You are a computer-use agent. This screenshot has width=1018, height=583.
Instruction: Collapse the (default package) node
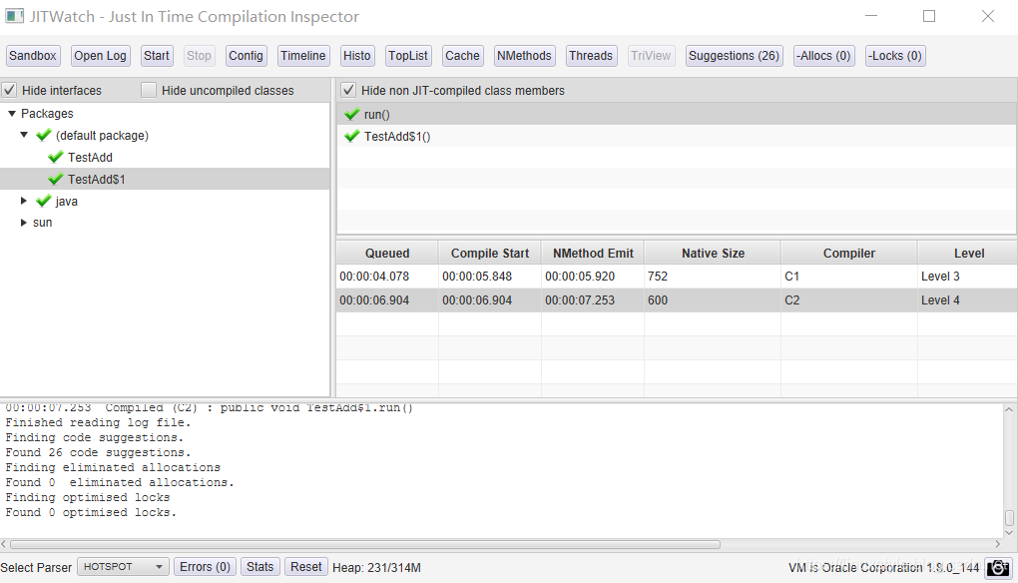pos(24,135)
